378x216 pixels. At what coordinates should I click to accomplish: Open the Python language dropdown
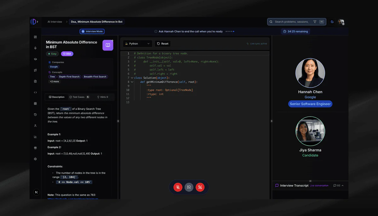tap(137, 44)
